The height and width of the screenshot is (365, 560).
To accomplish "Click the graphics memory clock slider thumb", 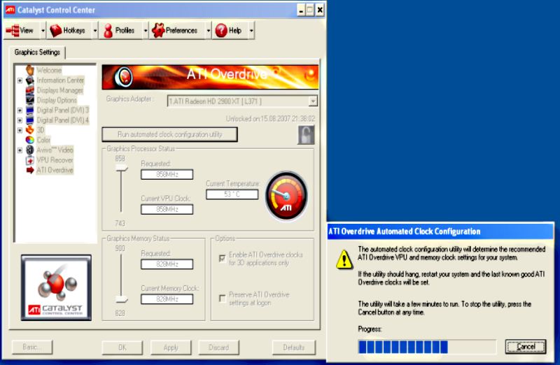I will 121,299.
